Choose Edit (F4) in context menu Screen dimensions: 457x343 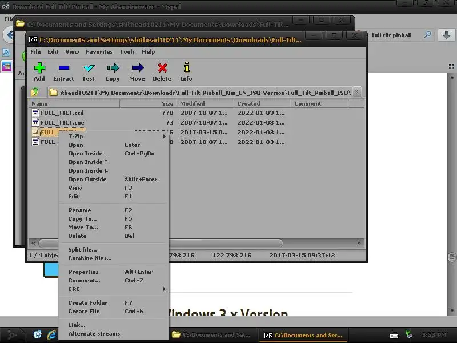(113, 196)
